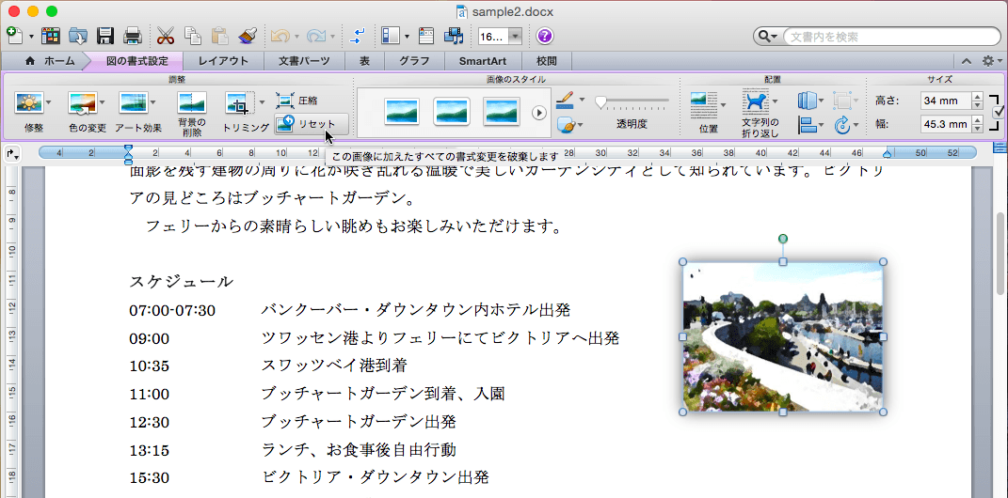The image size is (1008, 498).
Task: Switch to the 校閲 tab
Action: click(546, 61)
